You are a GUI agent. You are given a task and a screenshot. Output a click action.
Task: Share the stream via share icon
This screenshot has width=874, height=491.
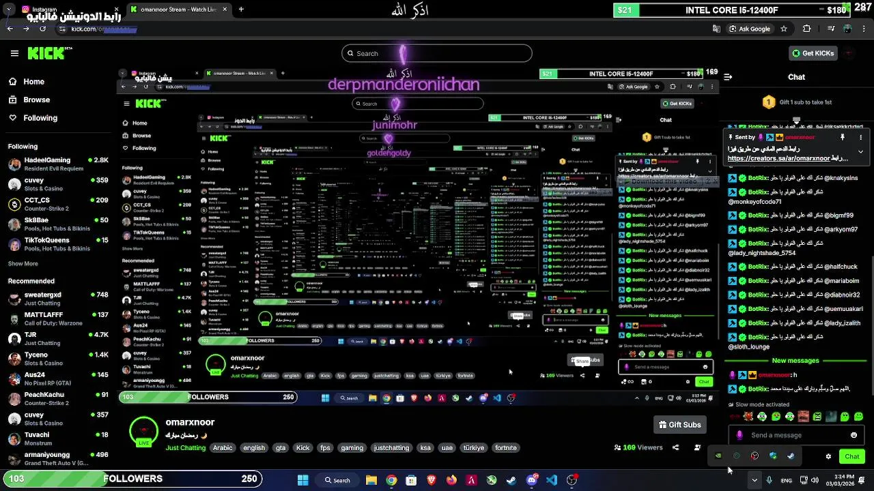click(675, 447)
